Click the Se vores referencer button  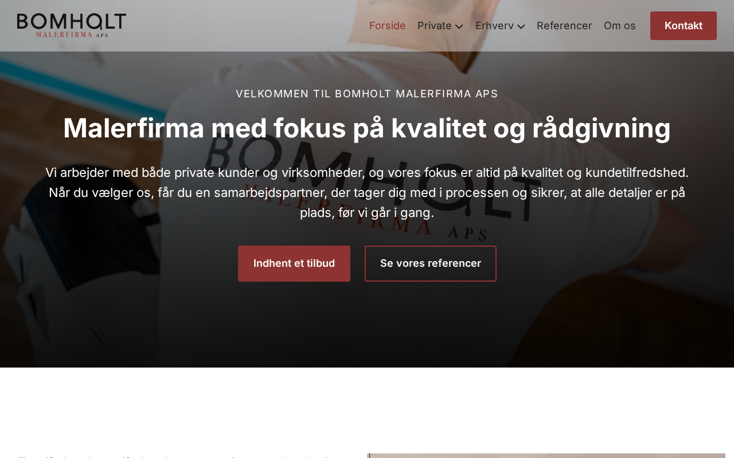[431, 263]
